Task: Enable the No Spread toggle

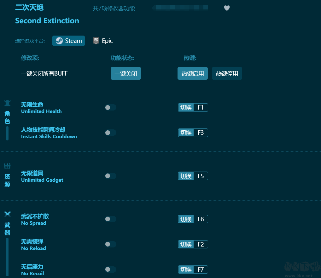Action: tap(110, 219)
